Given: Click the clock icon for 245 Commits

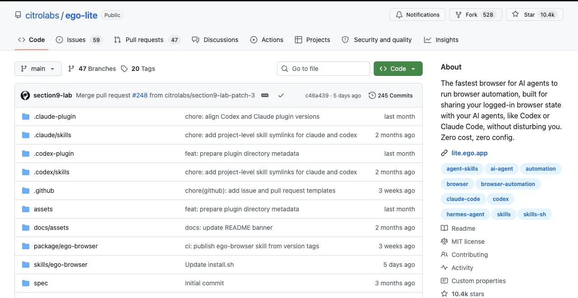Looking at the screenshot, I should (x=372, y=95).
